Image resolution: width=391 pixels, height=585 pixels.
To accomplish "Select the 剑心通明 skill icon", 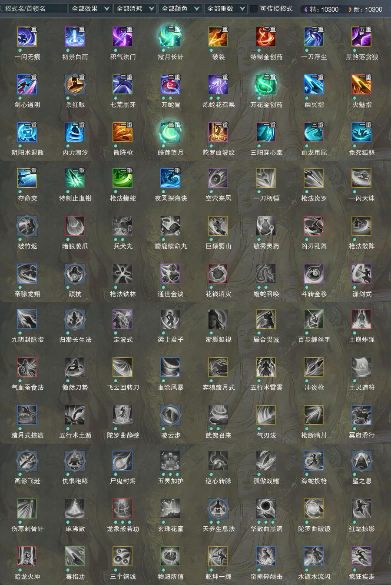I will click(x=27, y=84).
